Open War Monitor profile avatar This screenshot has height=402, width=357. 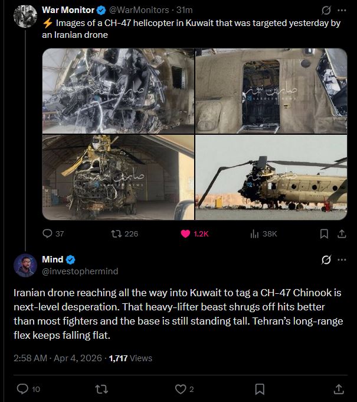click(25, 16)
